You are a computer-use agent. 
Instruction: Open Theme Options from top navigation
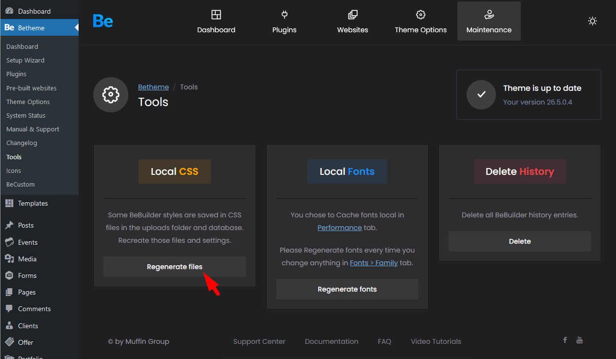pos(420,21)
